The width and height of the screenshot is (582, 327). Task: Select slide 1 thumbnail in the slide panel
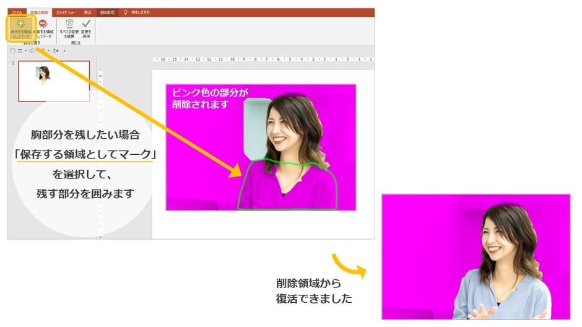[54, 81]
